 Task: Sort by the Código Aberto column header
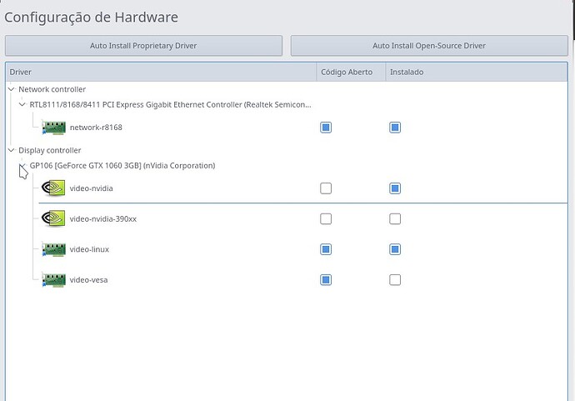(350, 73)
